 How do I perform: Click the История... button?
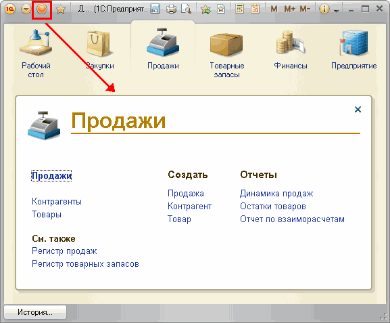pos(35,312)
